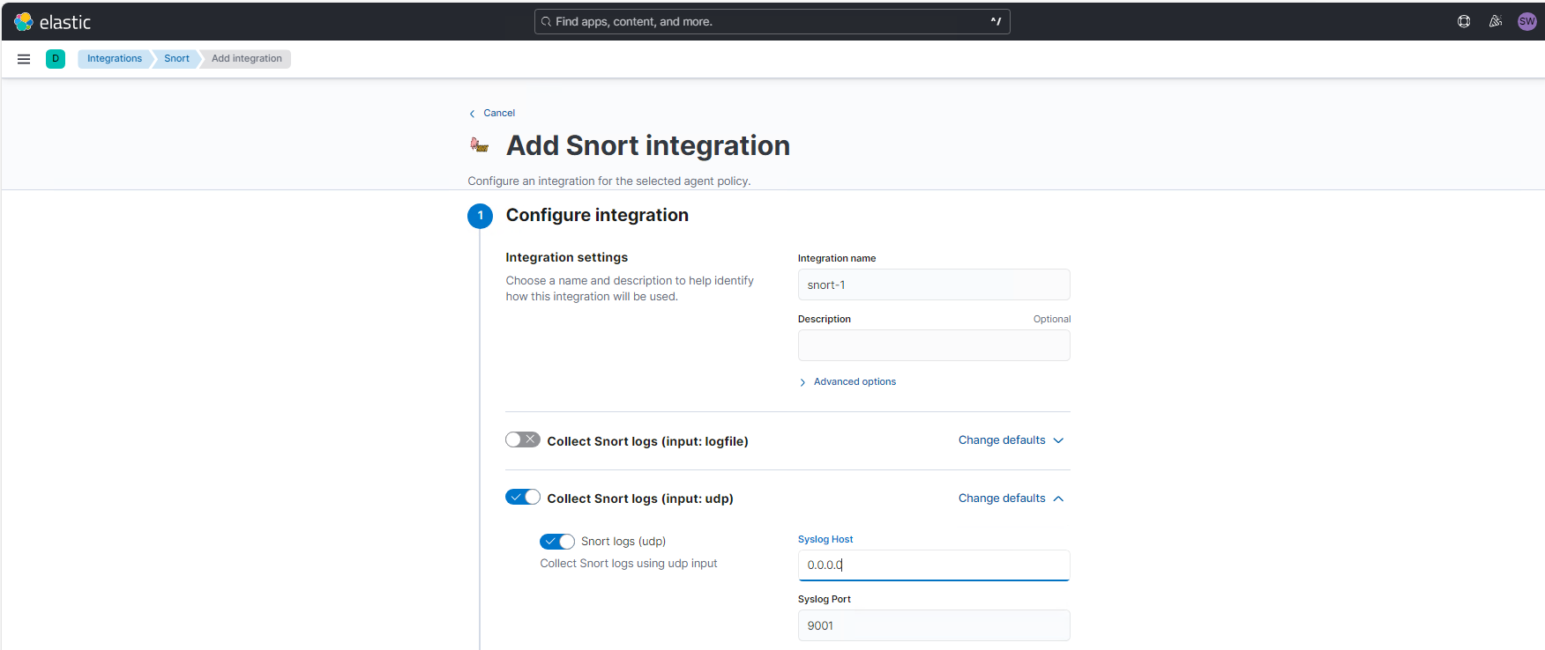The image size is (1545, 650).
Task: Enable Collect Snort logs logfile toggle
Action: click(523, 439)
